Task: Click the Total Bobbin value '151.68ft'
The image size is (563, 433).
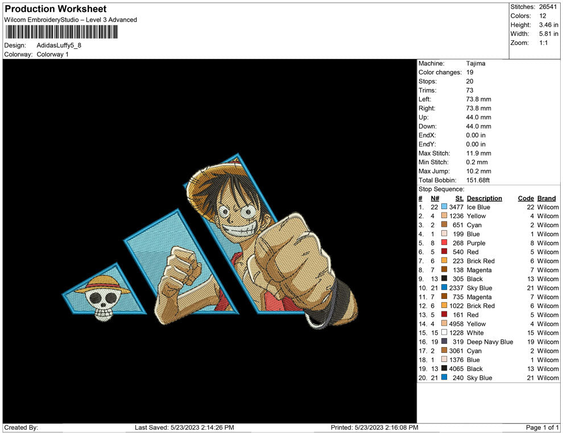Action: (478, 180)
